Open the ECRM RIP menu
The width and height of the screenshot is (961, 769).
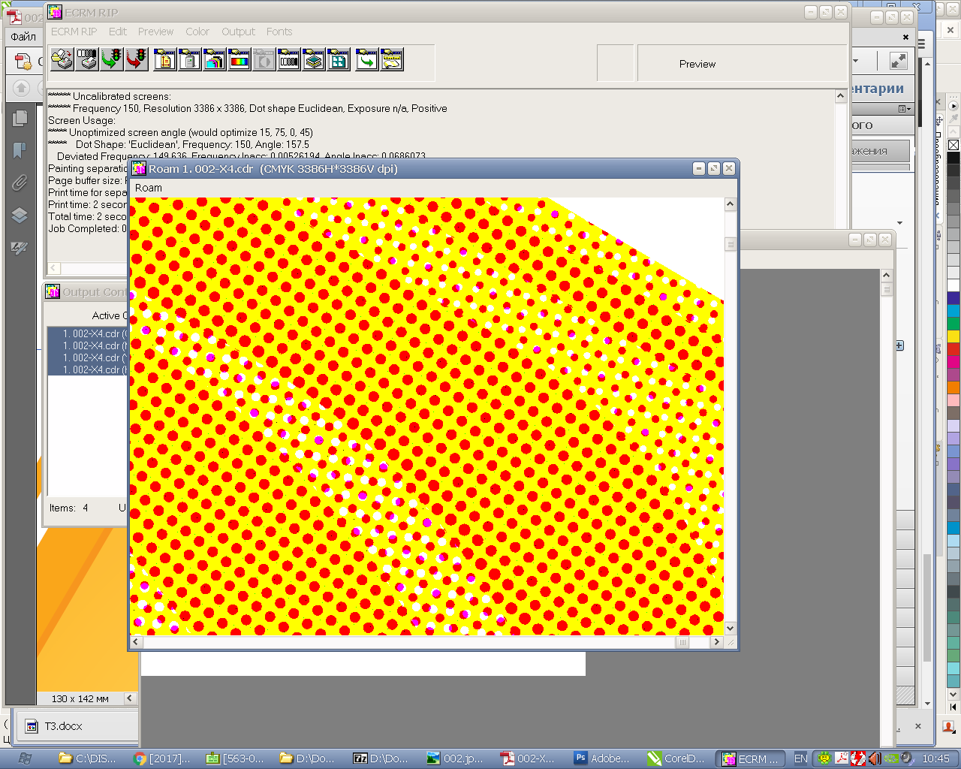click(x=74, y=32)
